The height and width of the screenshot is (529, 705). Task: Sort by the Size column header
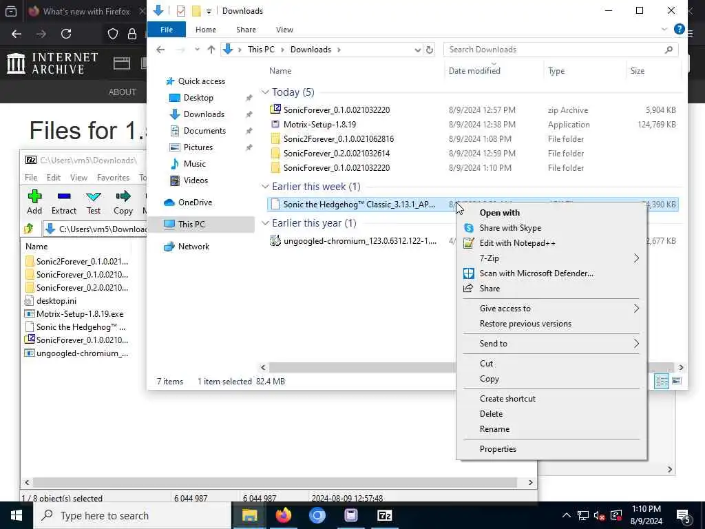(637, 71)
